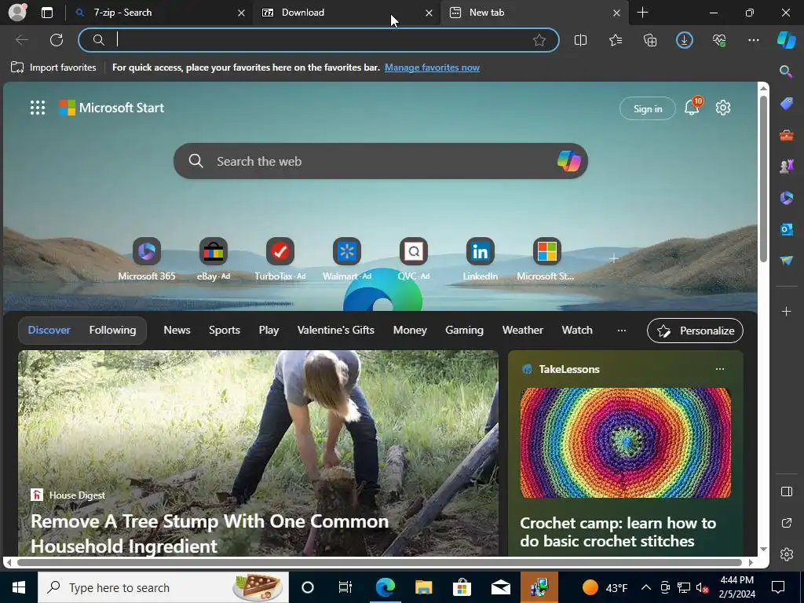
Task: Open Browser essentials heart icon
Action: click(x=719, y=40)
